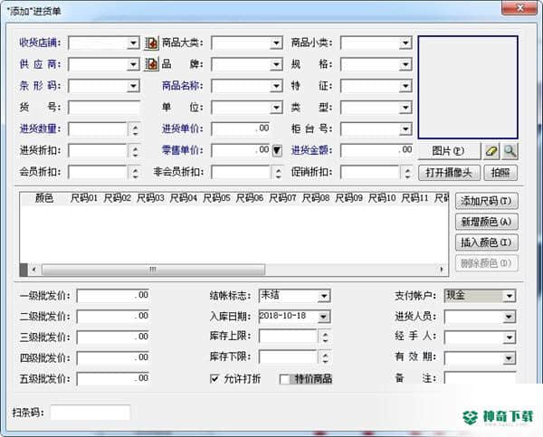The width and height of the screenshot is (543, 437).
Task: Click the 颜色 column header
Action: coord(44,198)
